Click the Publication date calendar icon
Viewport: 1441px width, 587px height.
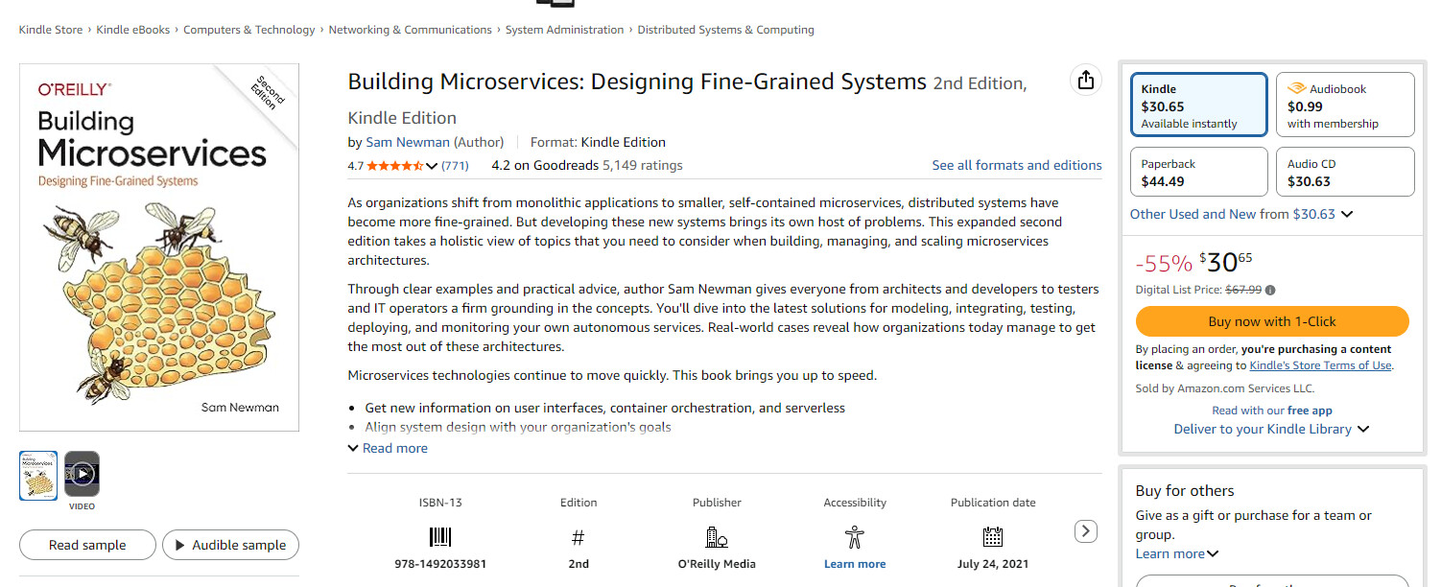pos(993,536)
